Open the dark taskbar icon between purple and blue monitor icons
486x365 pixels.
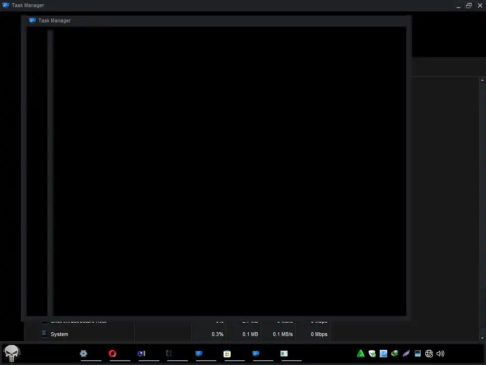pyautogui.click(x=169, y=354)
